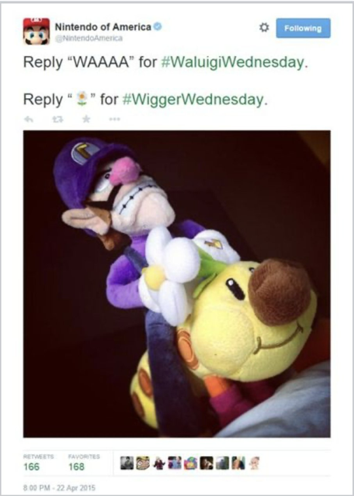Favorite the tweet with star icon
Image resolution: width=354 pixels, height=496 pixels.
coord(86,119)
